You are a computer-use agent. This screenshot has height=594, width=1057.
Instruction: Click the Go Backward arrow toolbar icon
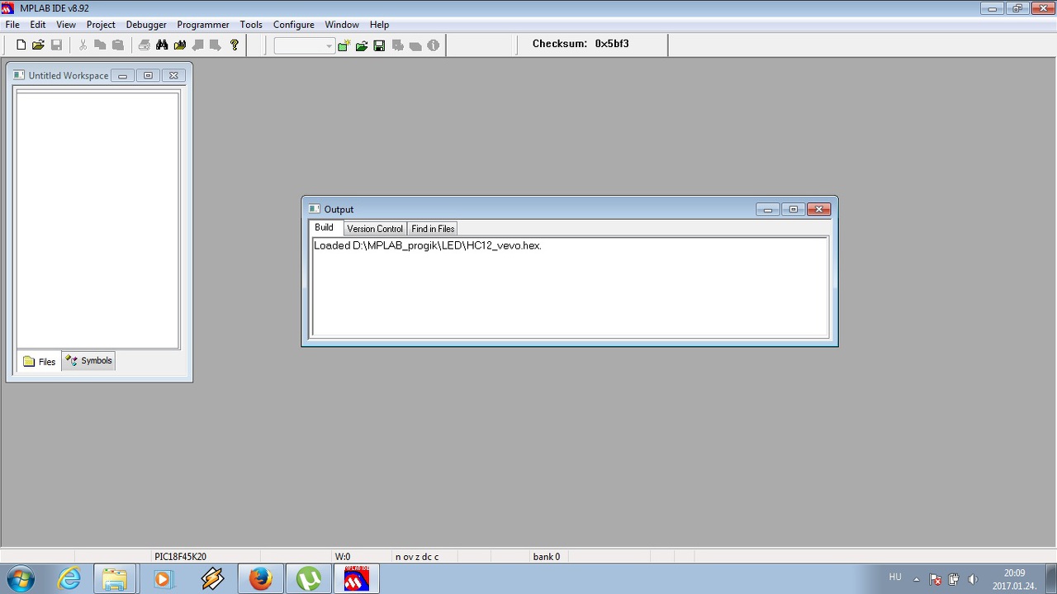(x=198, y=45)
